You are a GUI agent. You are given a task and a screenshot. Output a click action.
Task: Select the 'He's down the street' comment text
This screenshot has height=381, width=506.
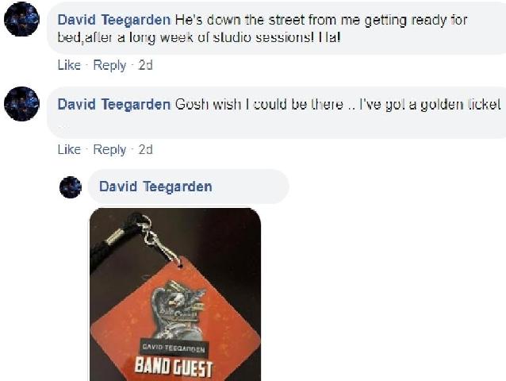click(x=263, y=29)
